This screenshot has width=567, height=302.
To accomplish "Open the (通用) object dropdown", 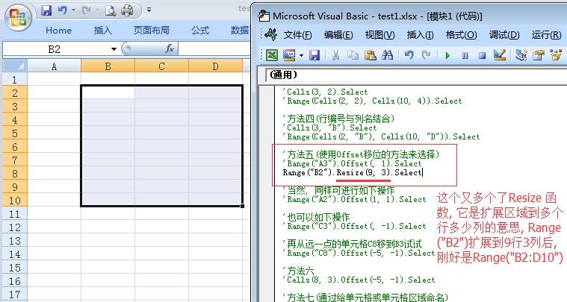I will tap(416, 75).
